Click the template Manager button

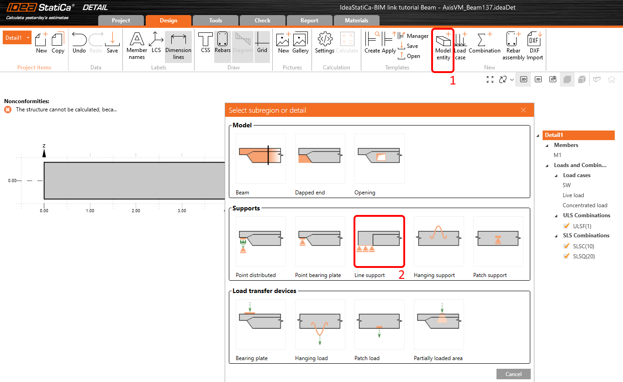click(413, 36)
